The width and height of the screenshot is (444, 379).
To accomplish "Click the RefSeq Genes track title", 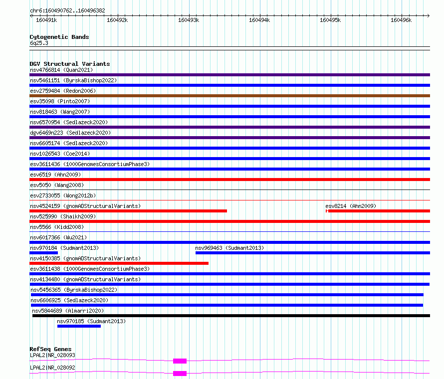I will 51,349.
